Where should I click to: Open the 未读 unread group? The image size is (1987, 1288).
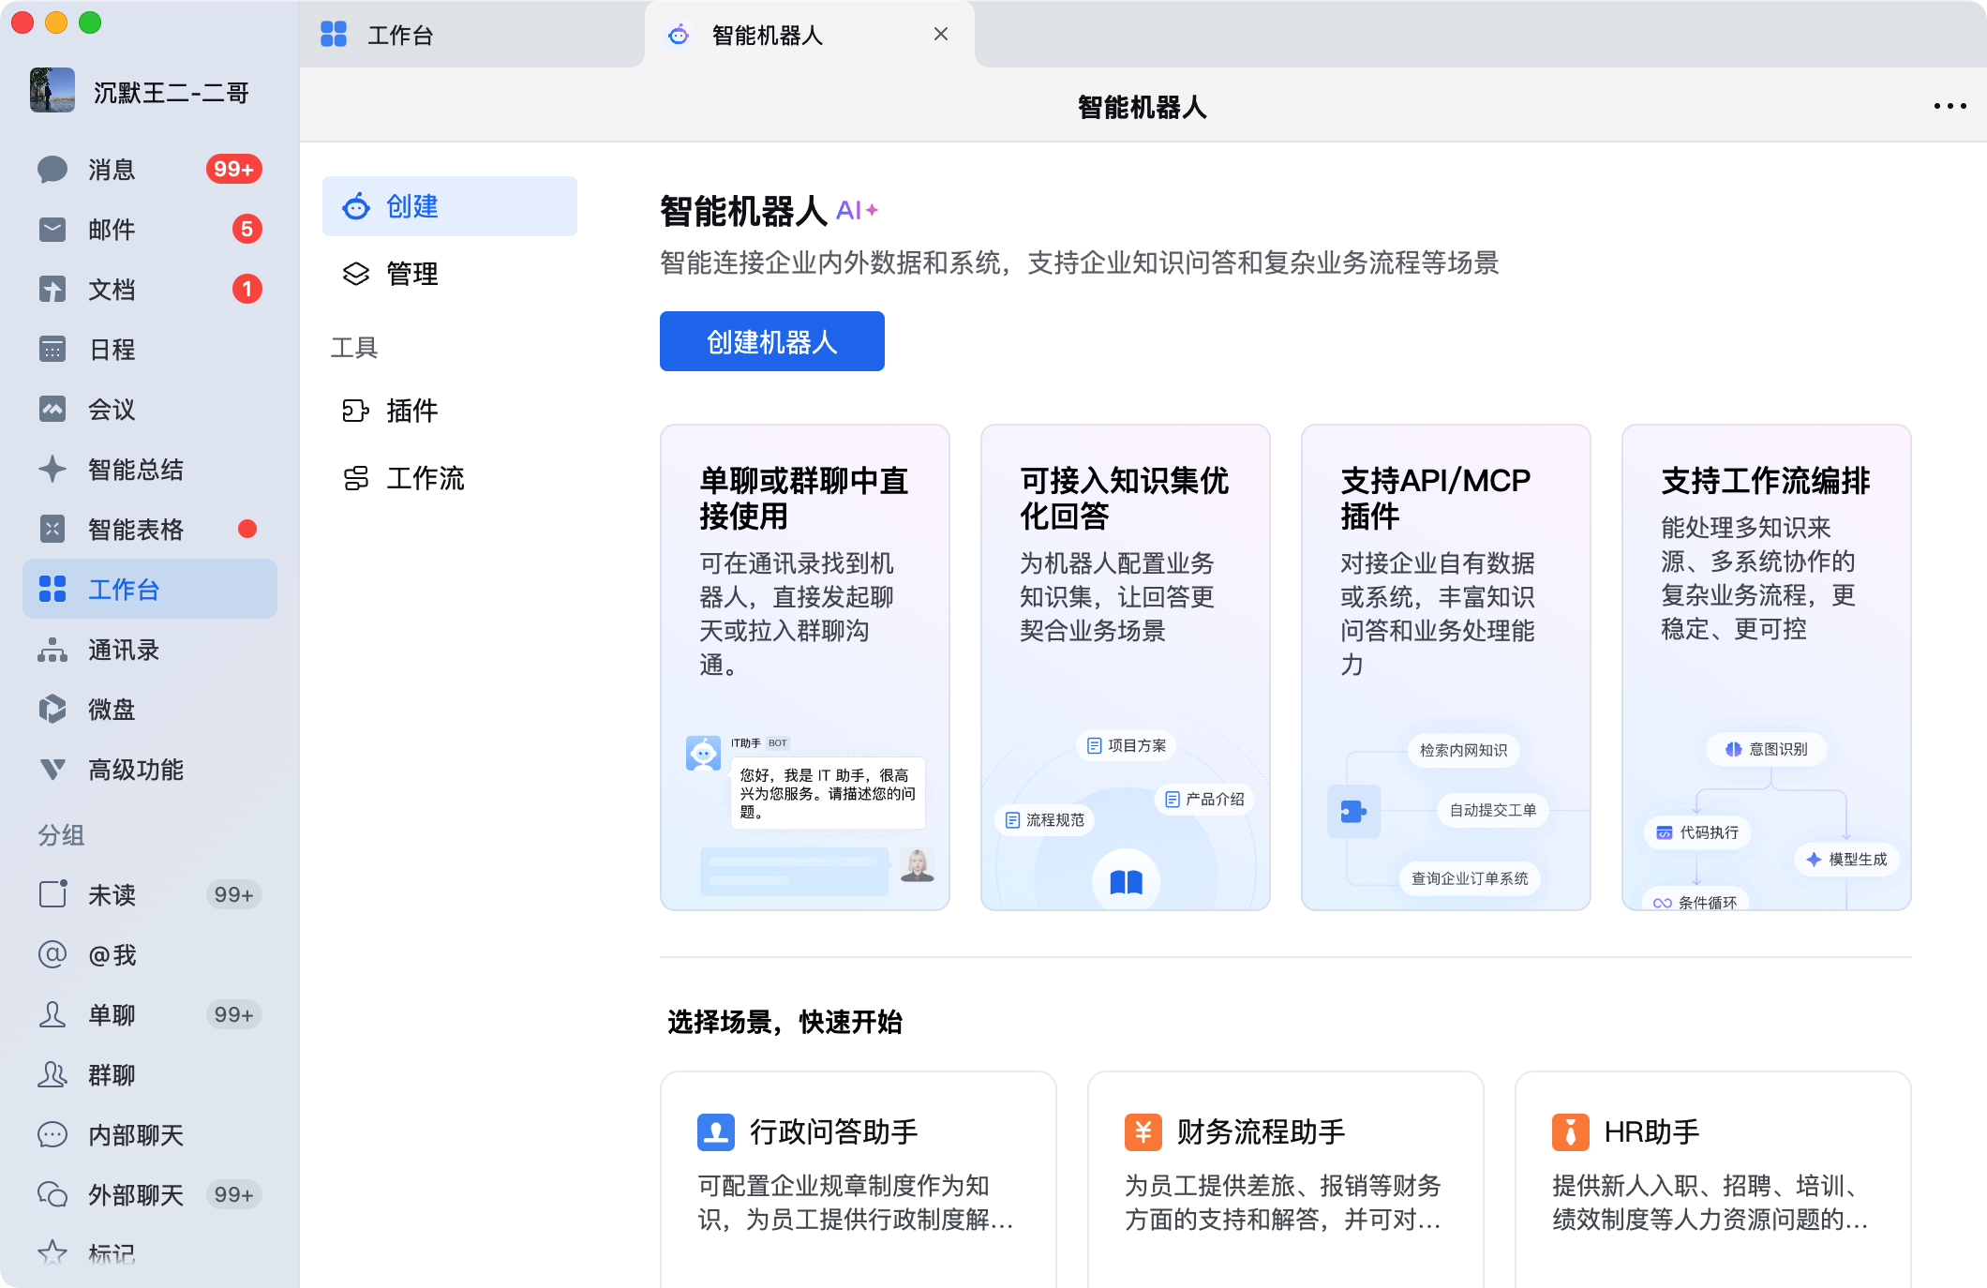point(112,895)
